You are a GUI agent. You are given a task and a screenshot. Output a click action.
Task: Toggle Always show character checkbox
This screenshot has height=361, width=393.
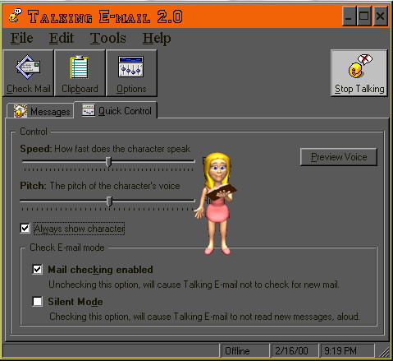pos(25,228)
